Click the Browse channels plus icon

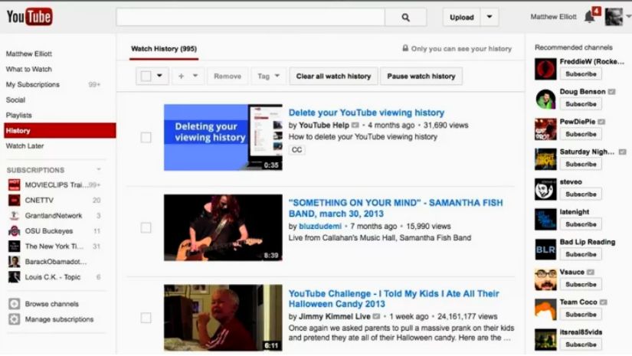coord(14,304)
